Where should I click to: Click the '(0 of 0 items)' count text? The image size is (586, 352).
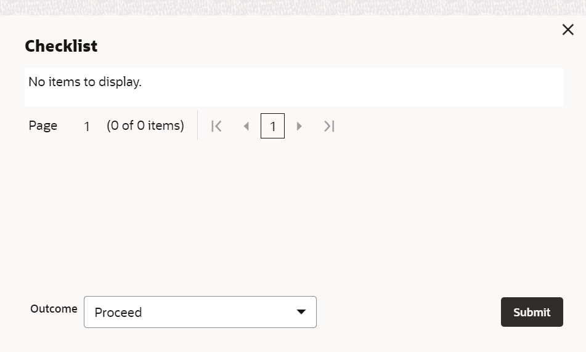[x=145, y=126]
